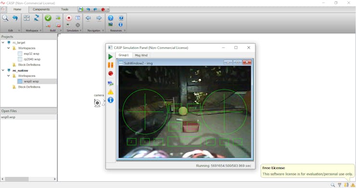Click the blue info icon in Simulation Panel
This screenshot has height=188, width=356.
pos(111,100)
